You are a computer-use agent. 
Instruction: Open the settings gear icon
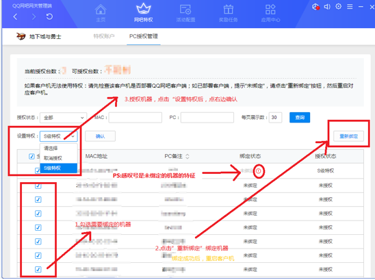(339, 6)
